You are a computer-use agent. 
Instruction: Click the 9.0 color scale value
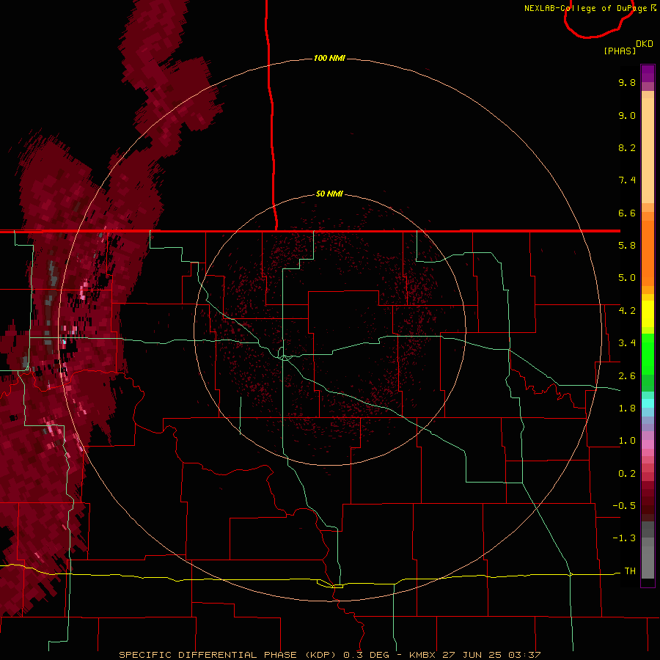627,115
